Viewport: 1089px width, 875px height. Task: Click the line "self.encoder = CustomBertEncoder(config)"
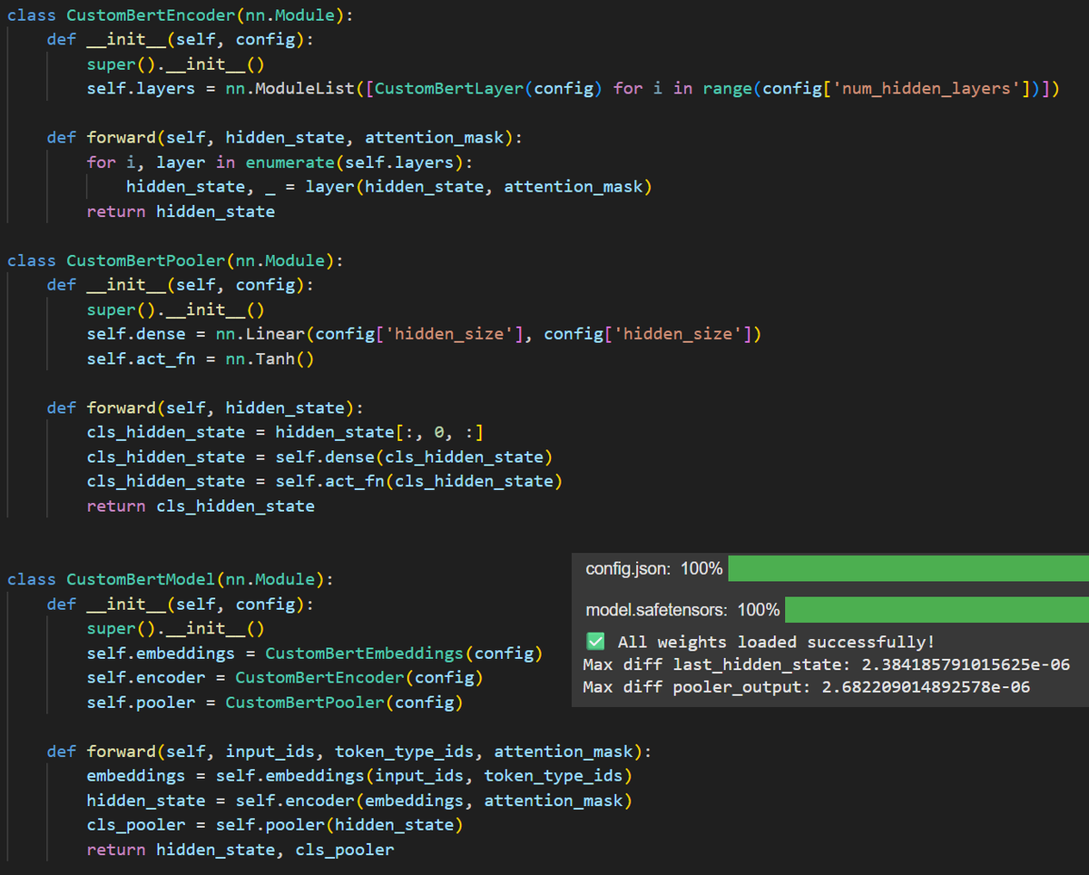click(x=285, y=677)
